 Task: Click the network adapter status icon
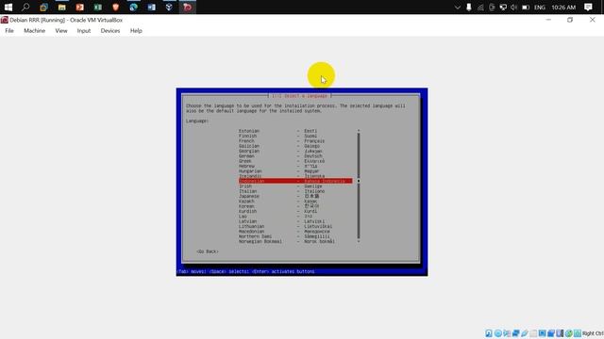point(516,333)
